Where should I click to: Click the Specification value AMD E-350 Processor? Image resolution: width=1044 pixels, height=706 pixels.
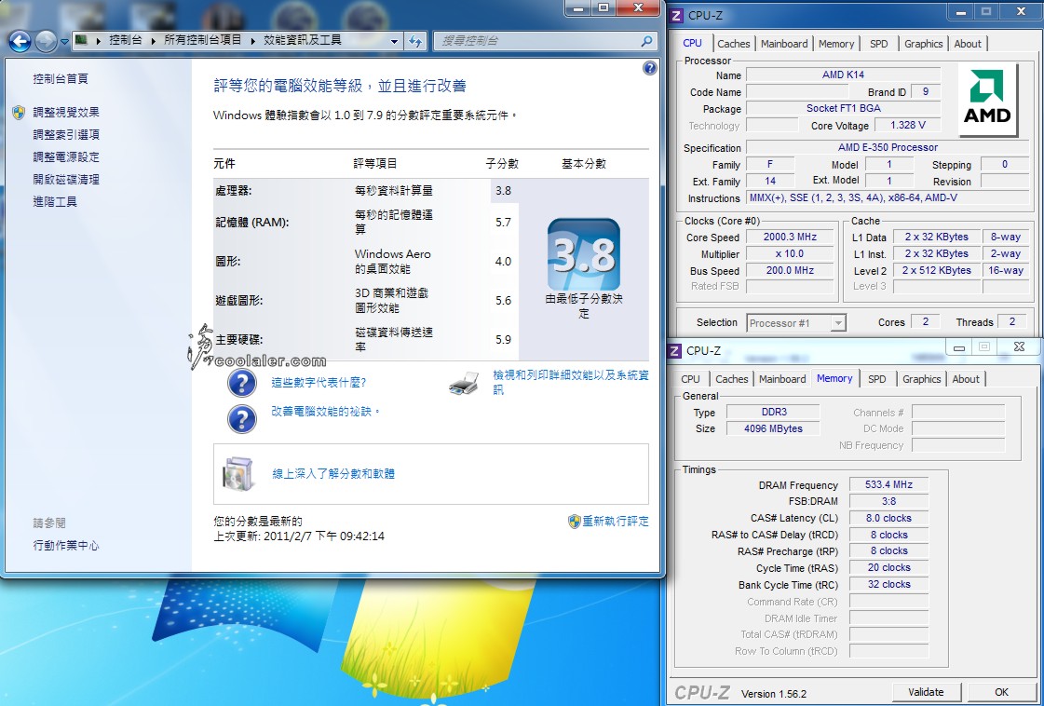coord(888,147)
